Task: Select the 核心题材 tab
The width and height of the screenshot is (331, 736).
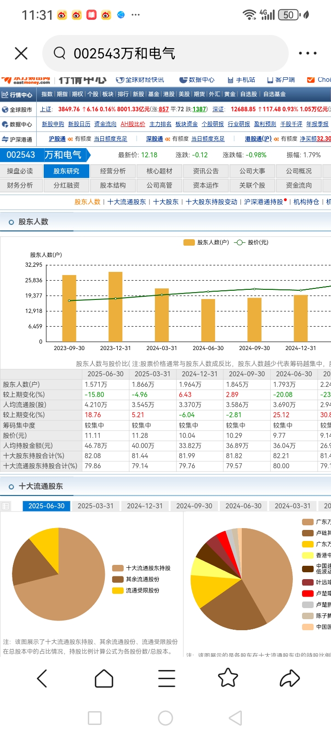Action: [x=159, y=171]
